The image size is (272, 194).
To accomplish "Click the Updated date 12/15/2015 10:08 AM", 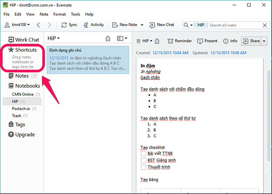I will click(228, 53).
